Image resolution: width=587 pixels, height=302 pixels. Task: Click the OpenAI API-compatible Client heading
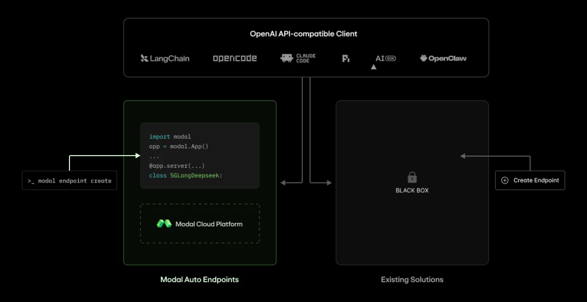point(304,34)
